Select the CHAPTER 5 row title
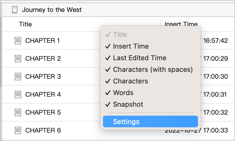This screenshot has width=235, height=141. coord(43,112)
